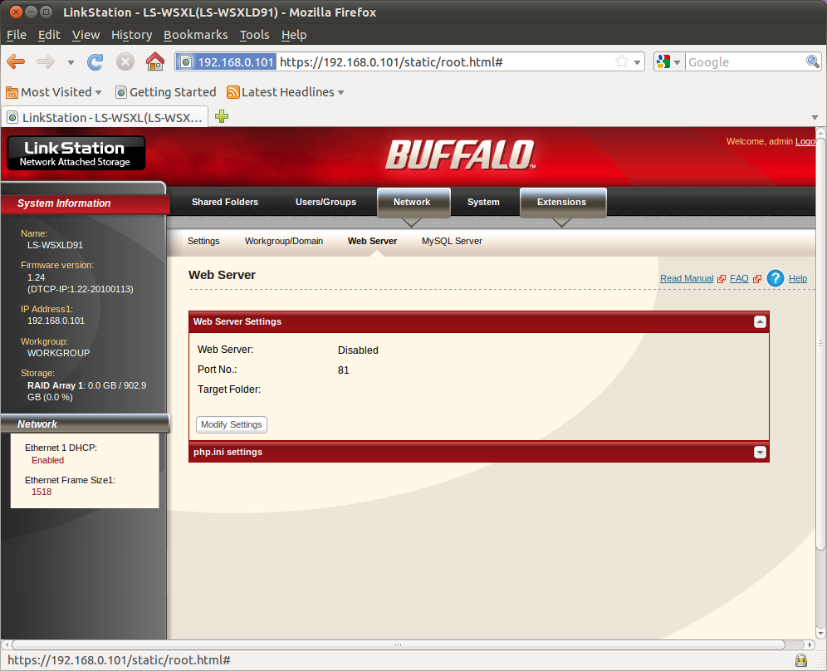Click the LS-WSXLD91 device name
The image size is (827, 671).
[x=56, y=245]
